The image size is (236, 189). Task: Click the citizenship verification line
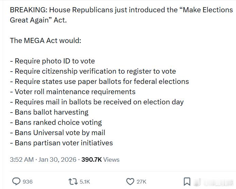coord(93,71)
